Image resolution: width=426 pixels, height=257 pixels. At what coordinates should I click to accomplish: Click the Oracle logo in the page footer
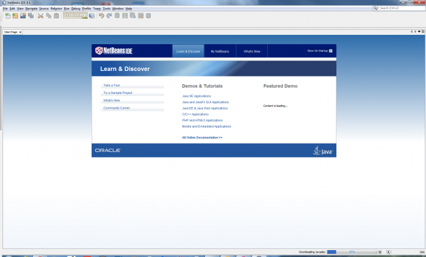click(108, 150)
